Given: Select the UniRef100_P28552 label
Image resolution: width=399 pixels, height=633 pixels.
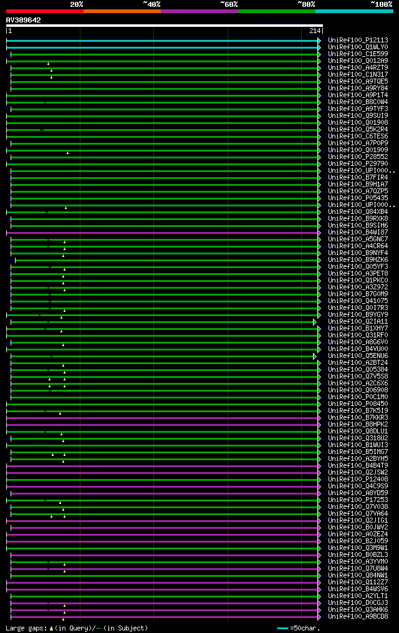Looking at the screenshot, I should click(x=358, y=157).
